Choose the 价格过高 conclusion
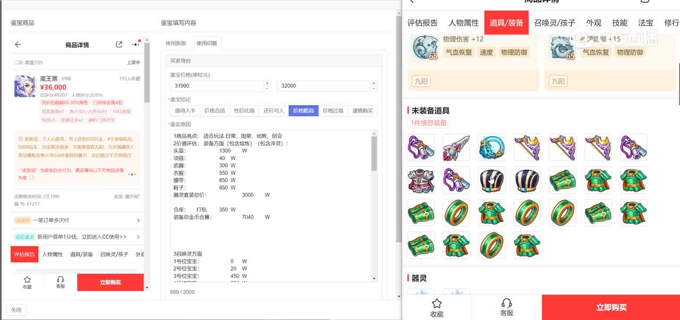The height and width of the screenshot is (320, 680). [333, 111]
